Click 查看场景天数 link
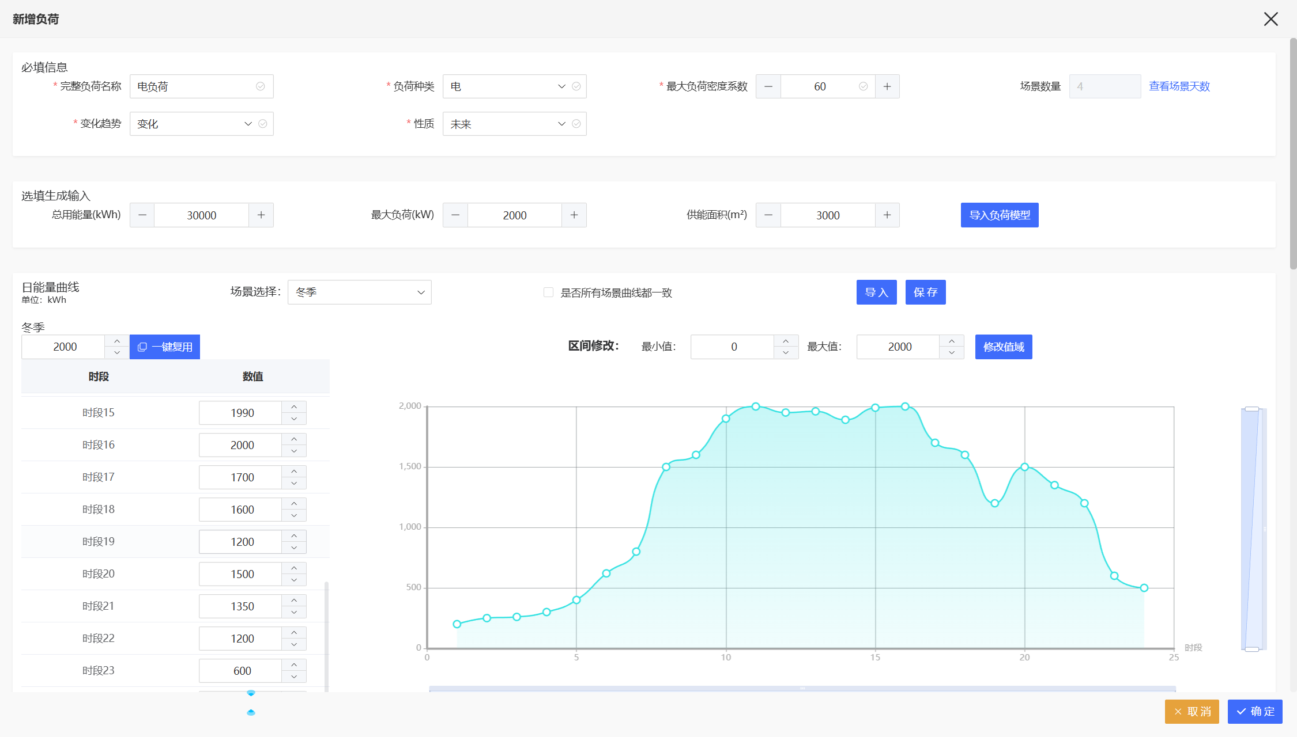Image resolution: width=1297 pixels, height=737 pixels. 1179,86
